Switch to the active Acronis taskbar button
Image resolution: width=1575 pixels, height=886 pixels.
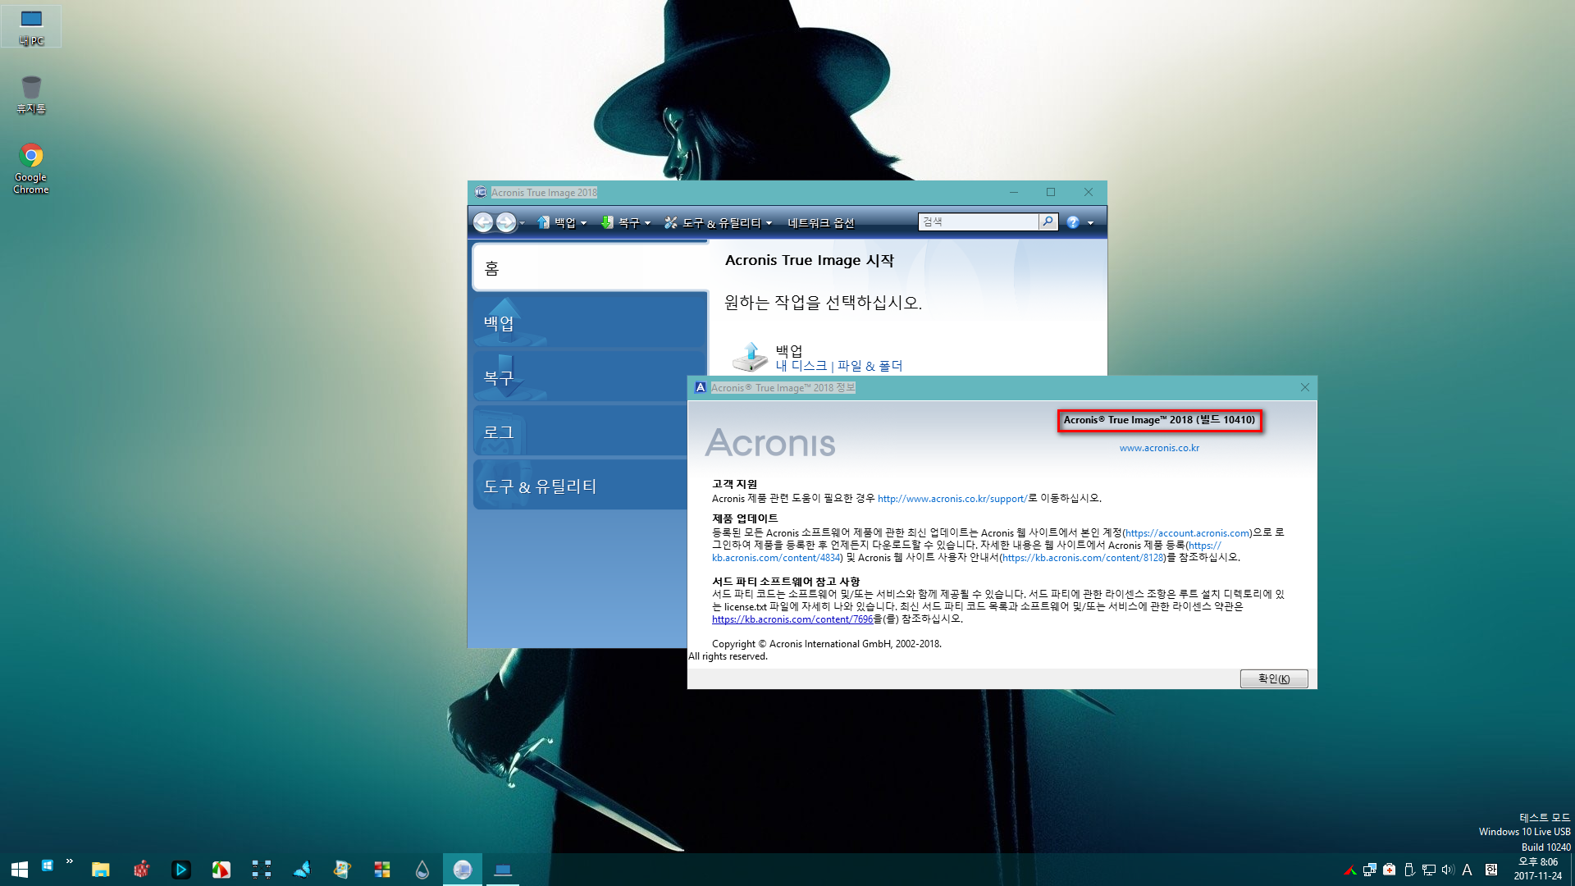click(x=463, y=870)
